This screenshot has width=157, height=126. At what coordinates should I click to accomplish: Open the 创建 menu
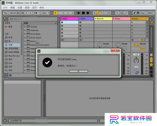coord(20,8)
